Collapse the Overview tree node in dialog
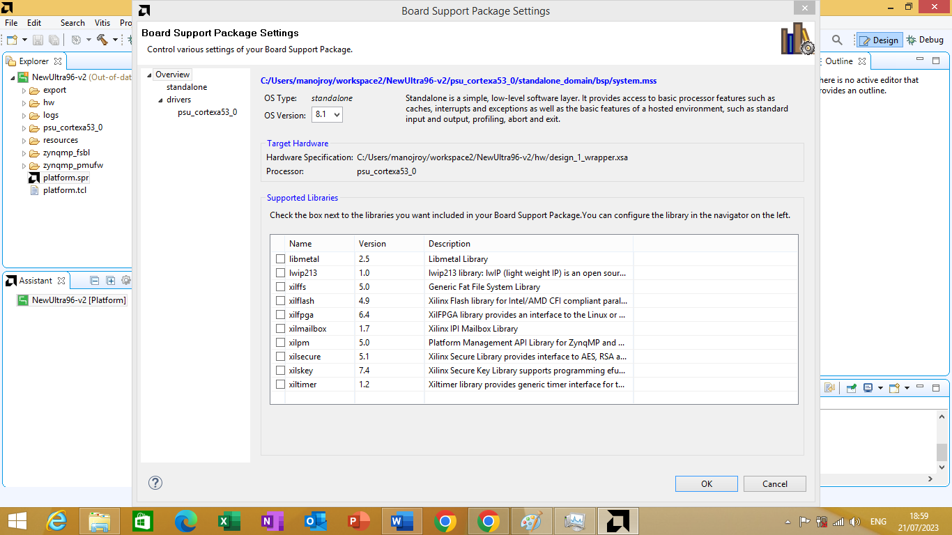 tap(148, 75)
